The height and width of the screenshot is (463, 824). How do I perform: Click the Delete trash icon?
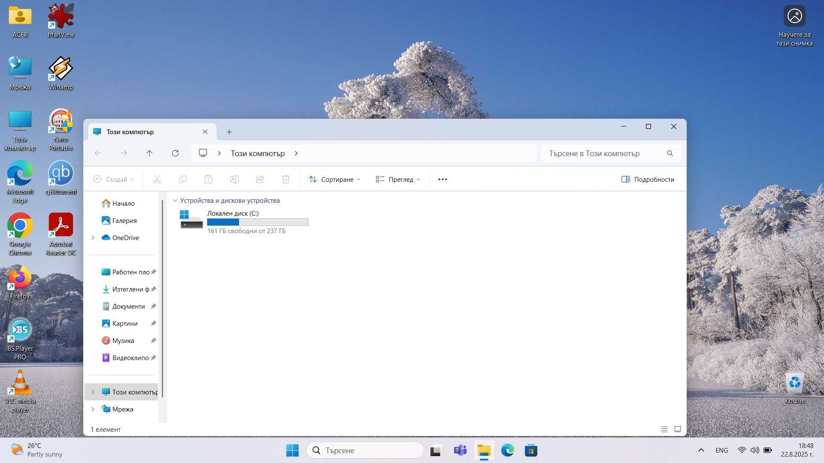point(285,179)
